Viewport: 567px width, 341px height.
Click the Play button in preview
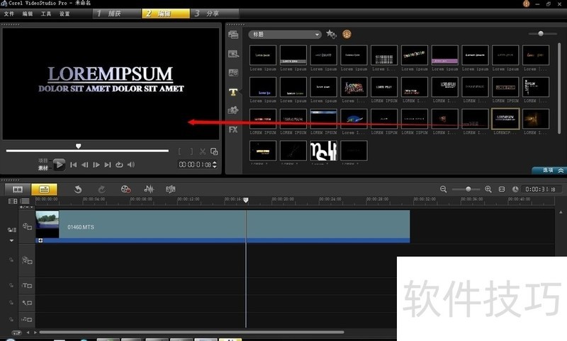point(59,165)
